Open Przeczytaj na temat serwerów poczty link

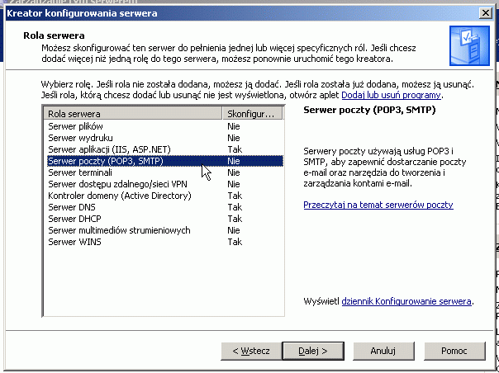pos(378,205)
